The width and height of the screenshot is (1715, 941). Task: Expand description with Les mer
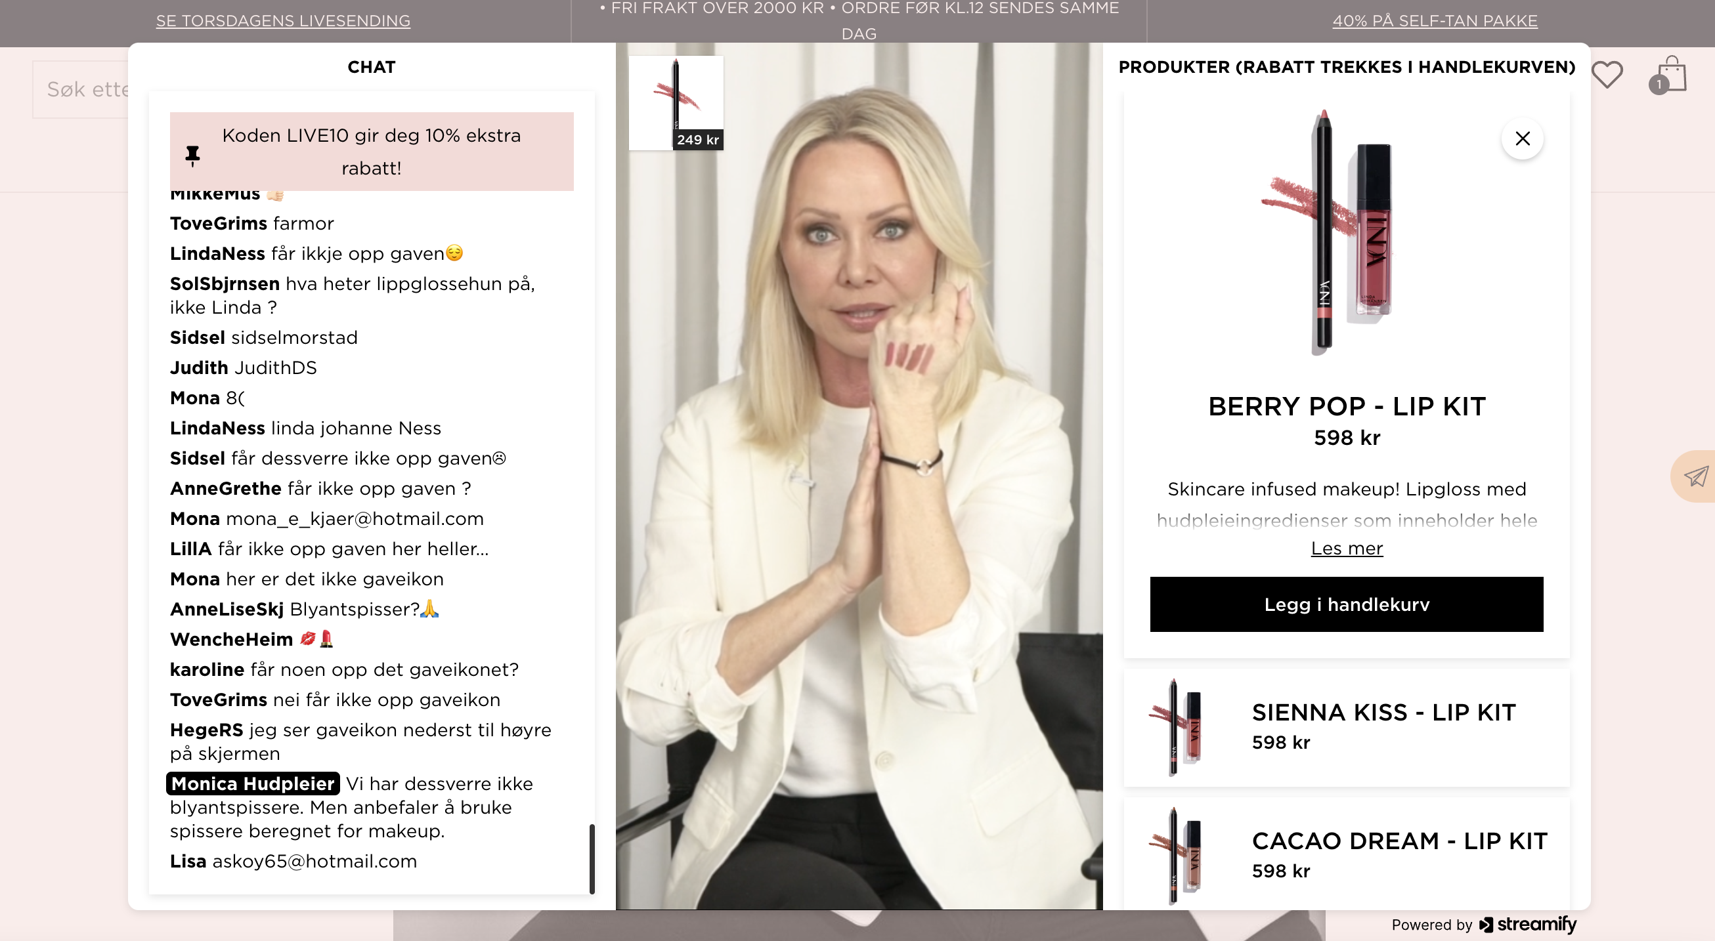coord(1346,549)
